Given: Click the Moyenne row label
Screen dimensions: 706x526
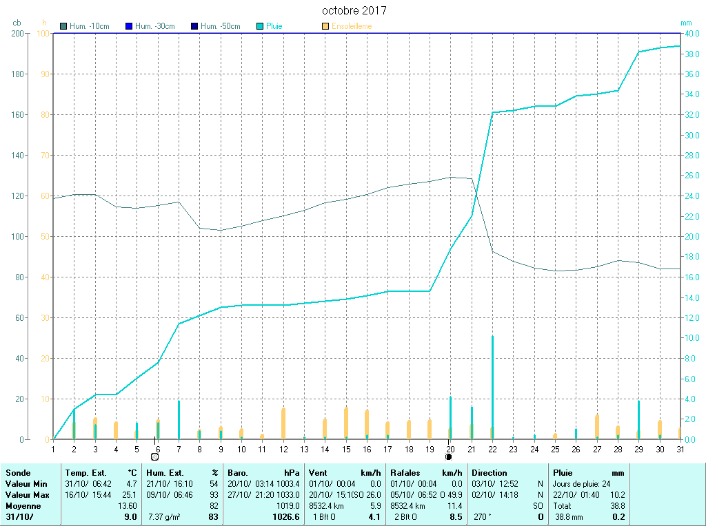Looking at the screenshot, I should click(x=23, y=506).
